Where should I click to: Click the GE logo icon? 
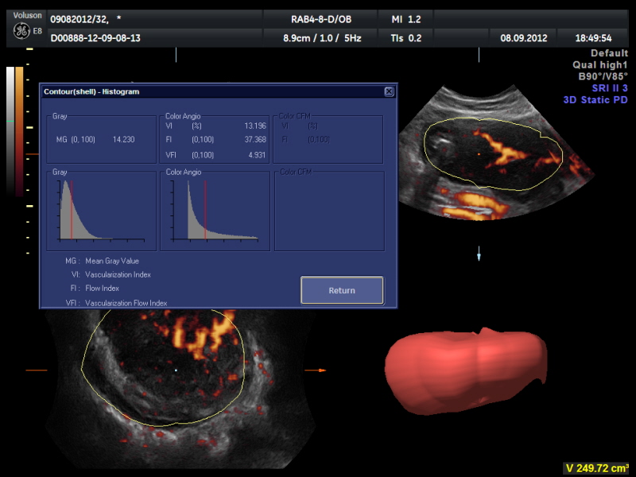21,31
